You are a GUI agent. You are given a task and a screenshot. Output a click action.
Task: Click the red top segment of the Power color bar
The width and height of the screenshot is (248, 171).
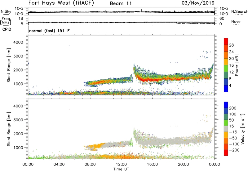[226, 41]
